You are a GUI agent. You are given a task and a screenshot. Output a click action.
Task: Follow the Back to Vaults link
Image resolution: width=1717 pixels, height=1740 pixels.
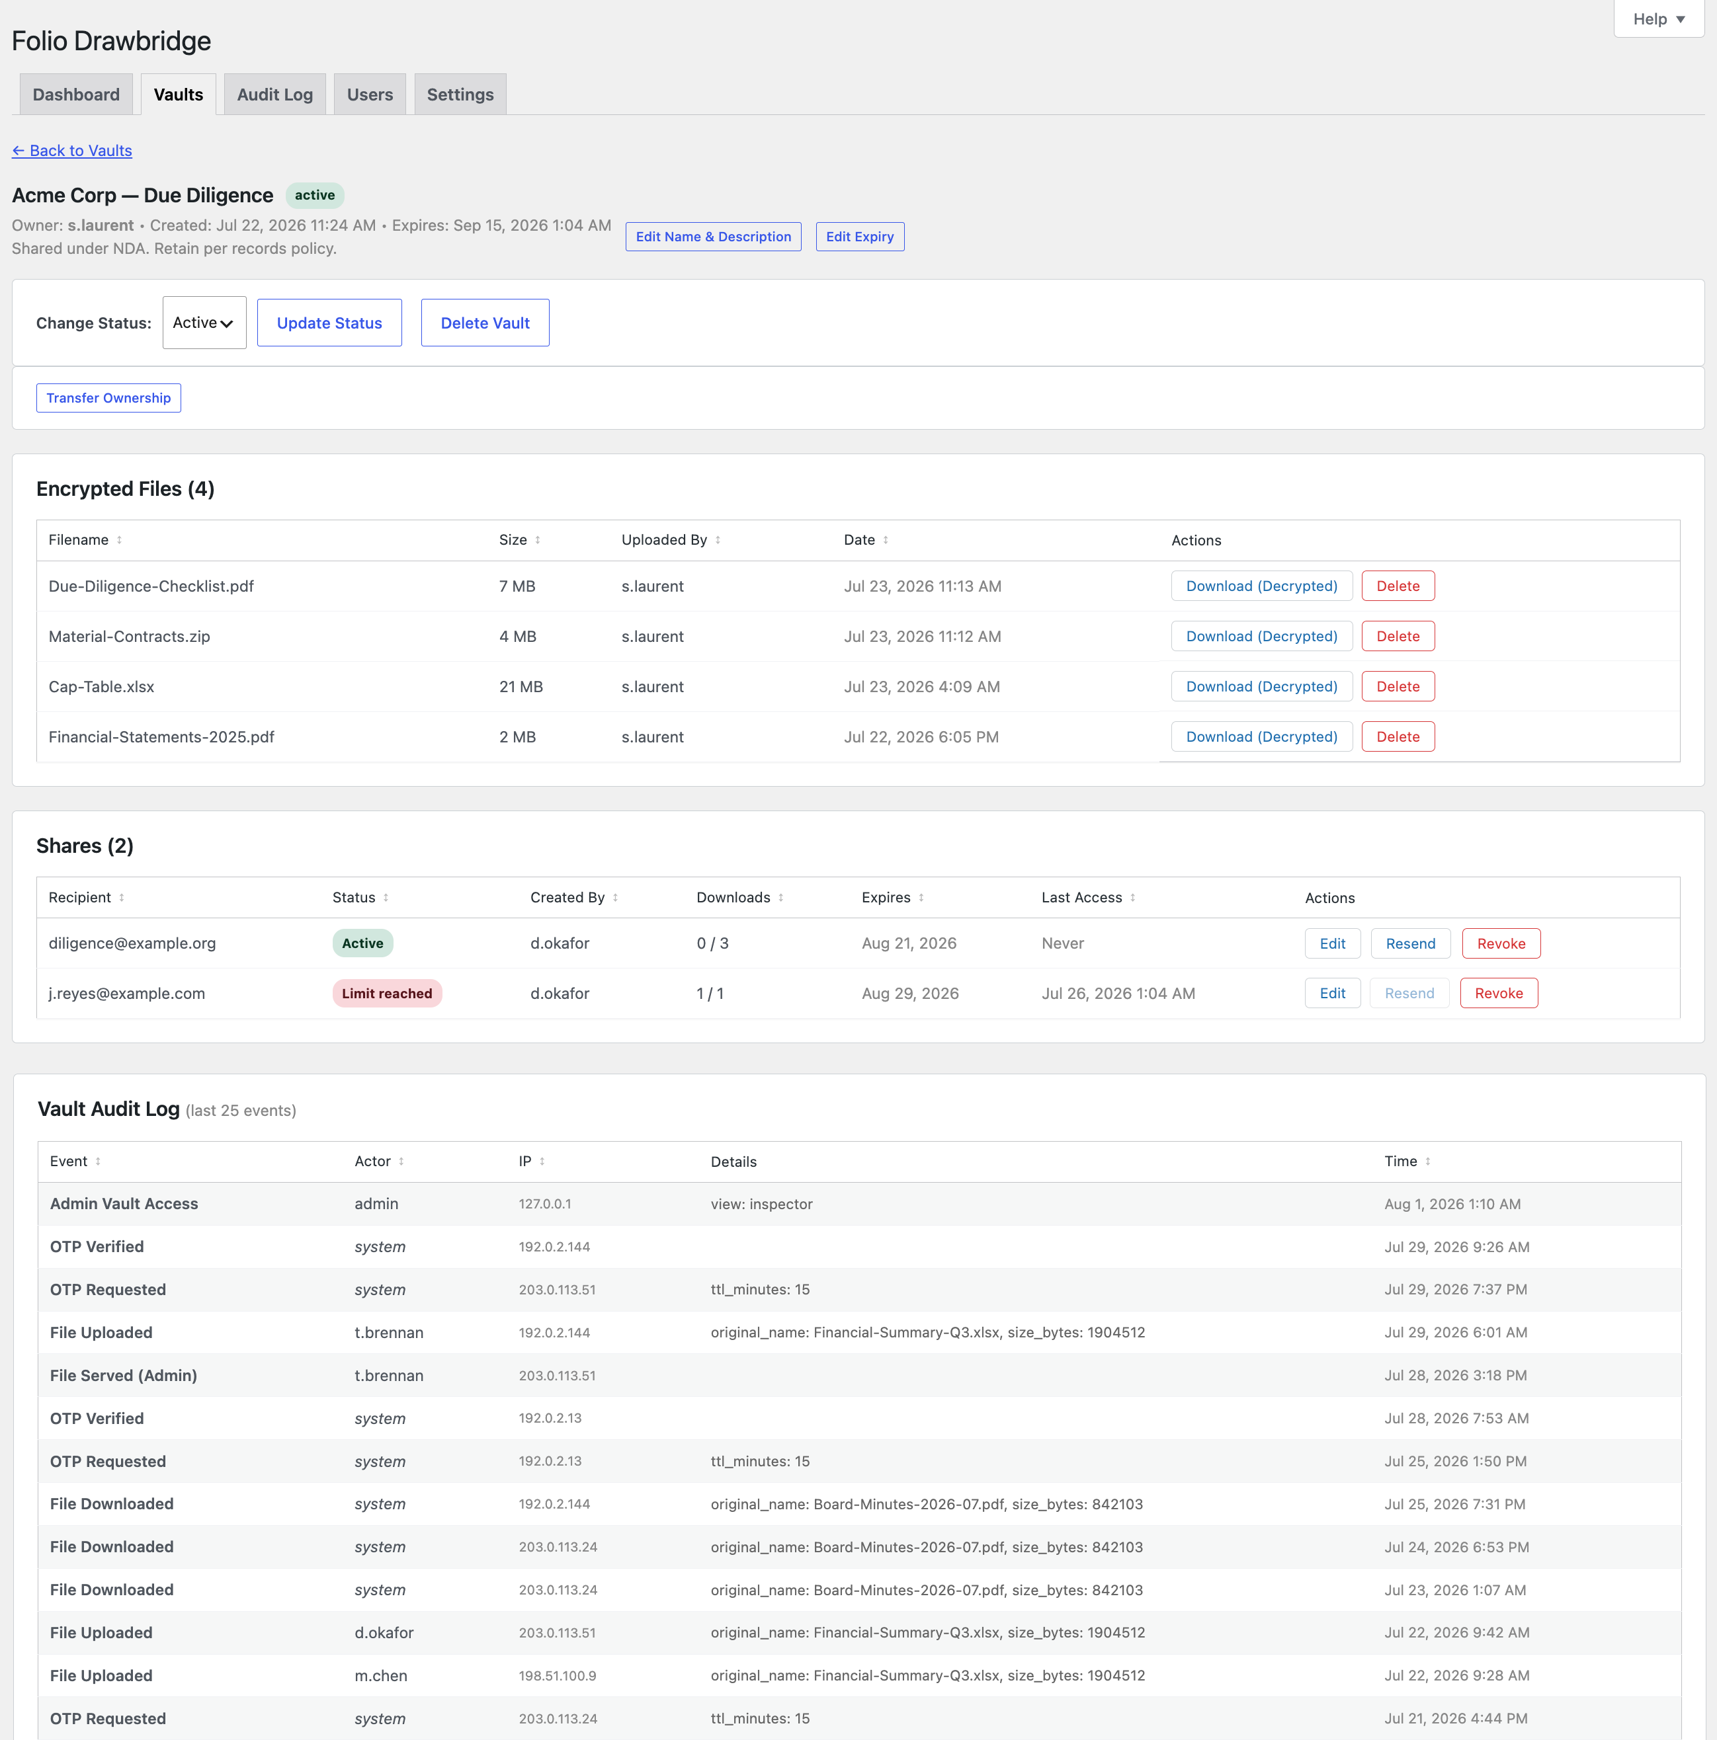pos(72,151)
